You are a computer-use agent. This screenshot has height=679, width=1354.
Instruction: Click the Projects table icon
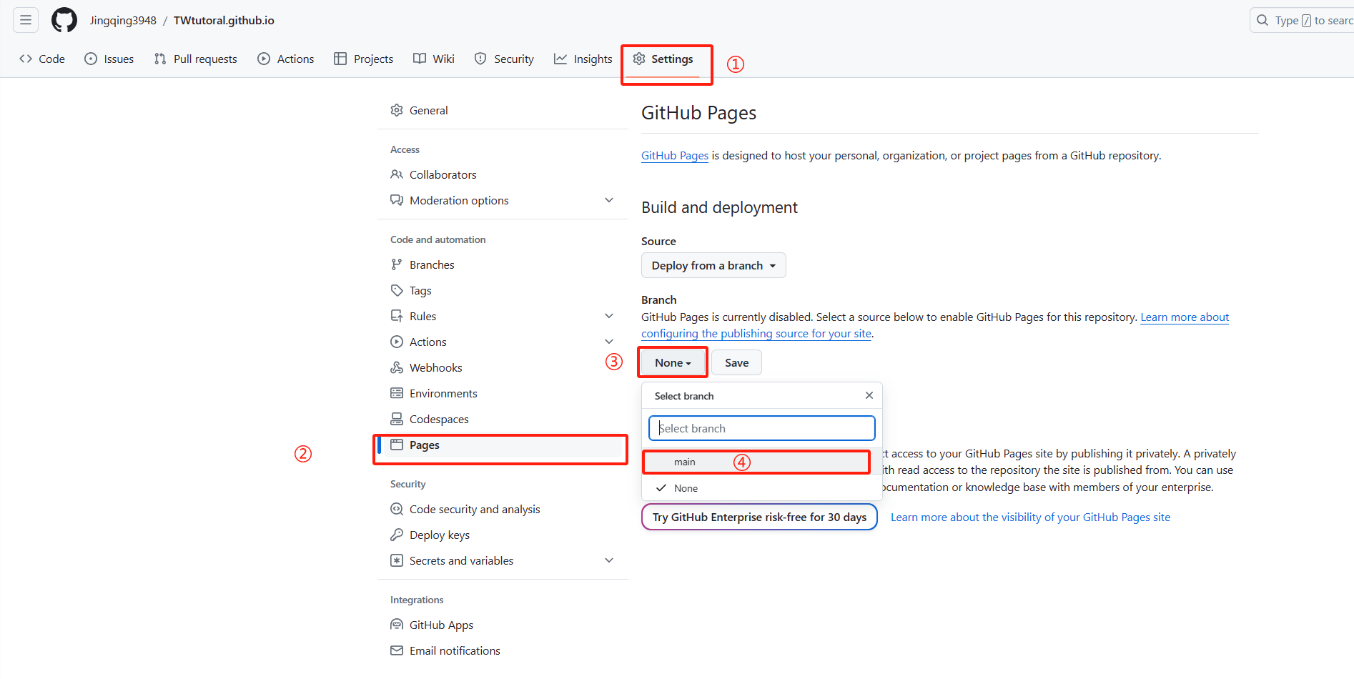click(340, 59)
